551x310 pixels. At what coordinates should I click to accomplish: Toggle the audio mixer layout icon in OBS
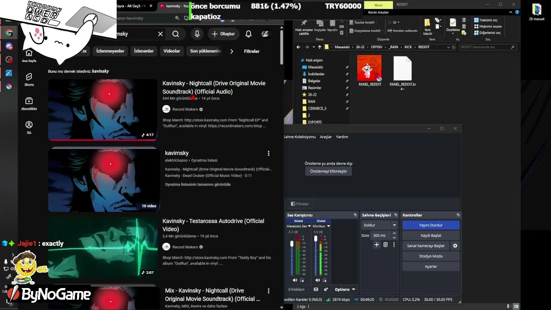click(316, 289)
